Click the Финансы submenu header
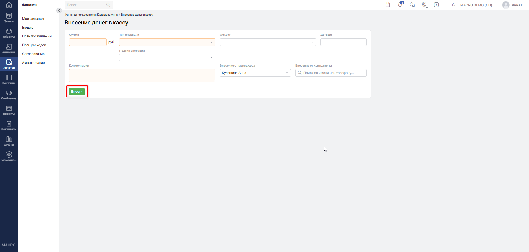This screenshot has height=252, width=529. 30,5
